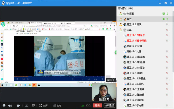Image resolution: width=174 pixels, height=109 pixels.
Task: Toggle the speaker volume icon
Action: (10, 105)
